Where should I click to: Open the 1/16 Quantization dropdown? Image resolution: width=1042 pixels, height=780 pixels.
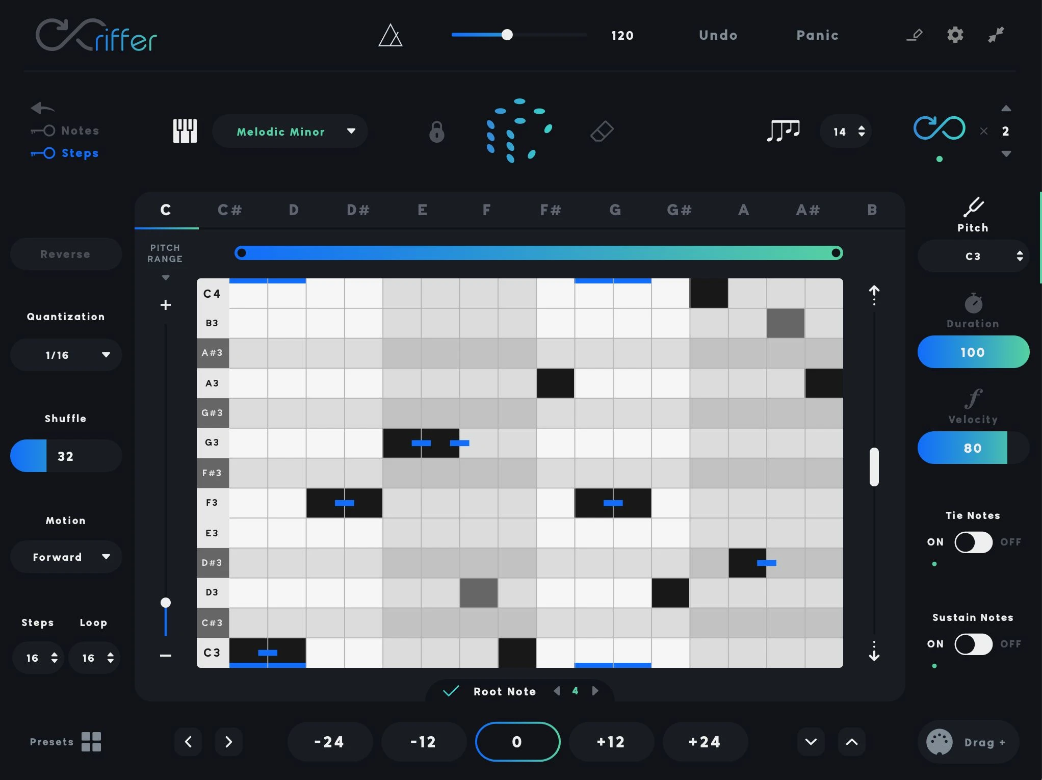(66, 355)
